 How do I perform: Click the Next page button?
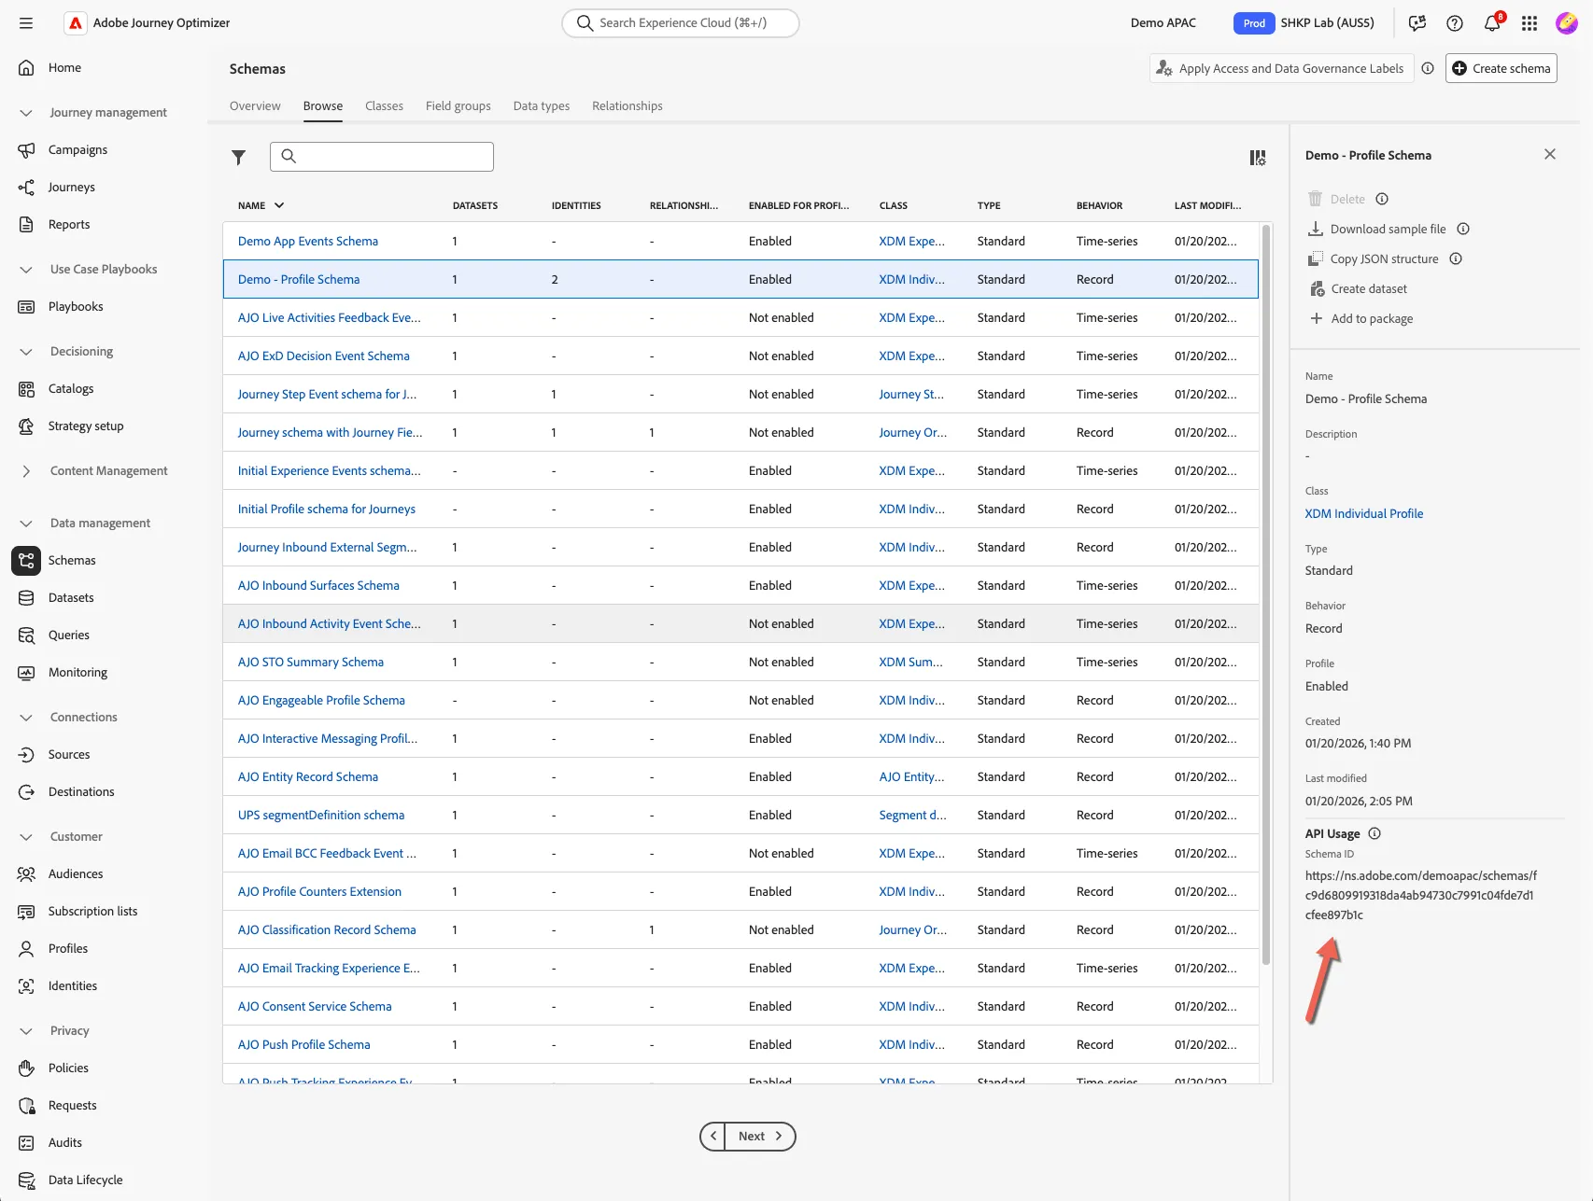click(x=760, y=1136)
